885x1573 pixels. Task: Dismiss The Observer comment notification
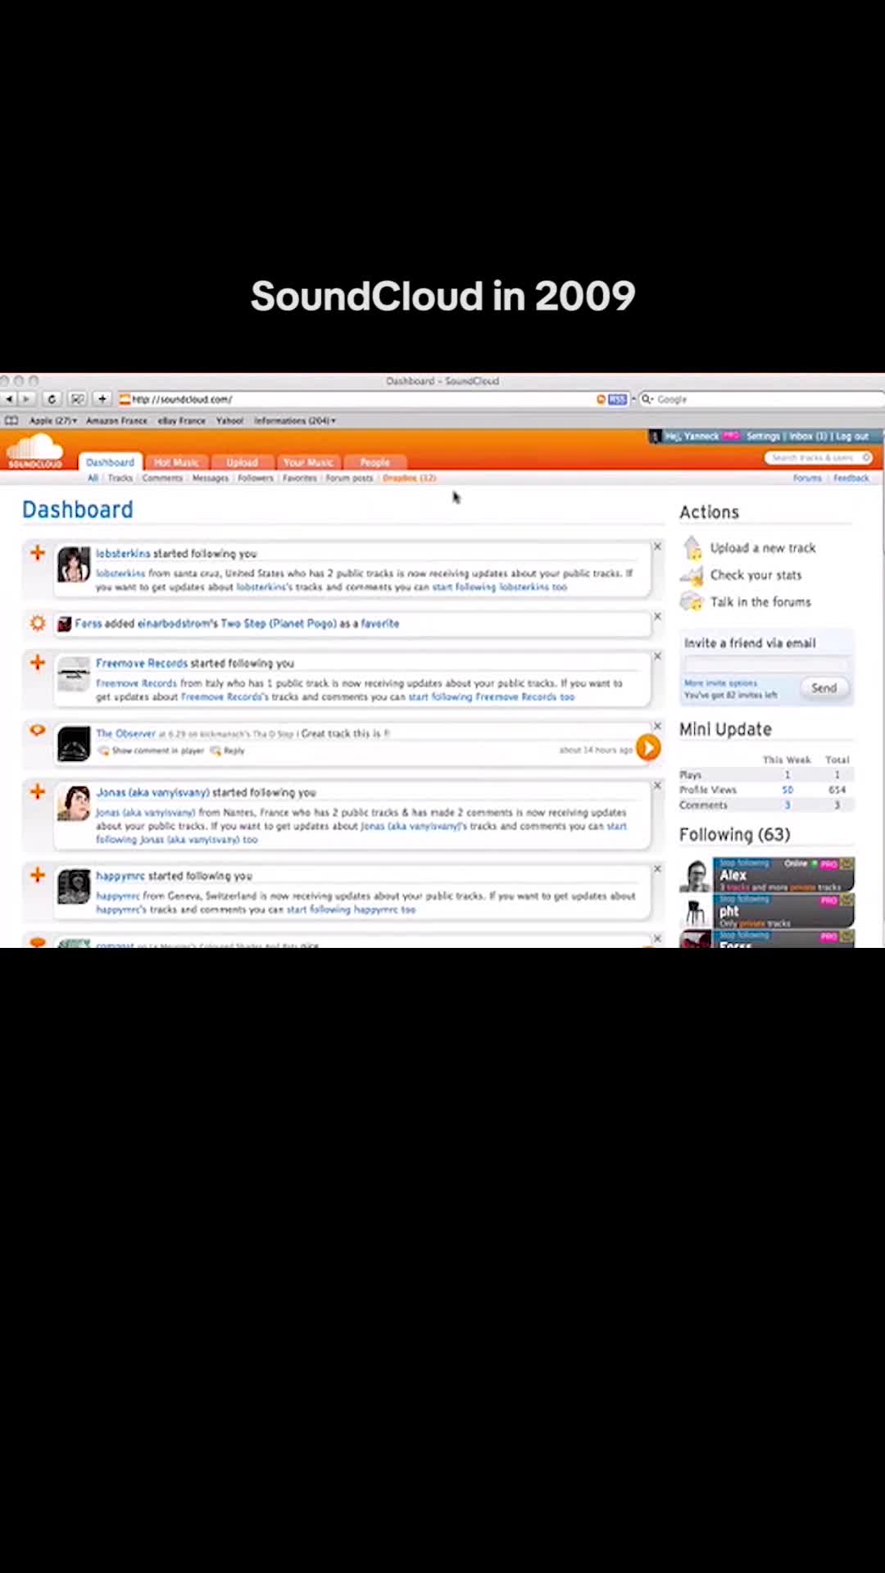click(x=657, y=726)
